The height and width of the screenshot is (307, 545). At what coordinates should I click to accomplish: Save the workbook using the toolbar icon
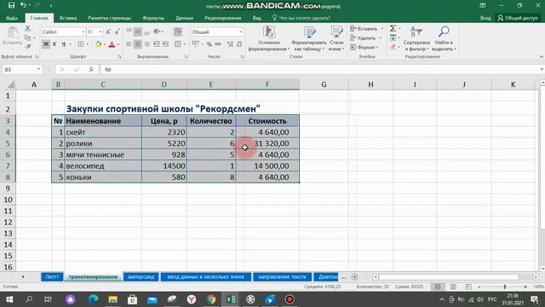[x=11, y=5]
